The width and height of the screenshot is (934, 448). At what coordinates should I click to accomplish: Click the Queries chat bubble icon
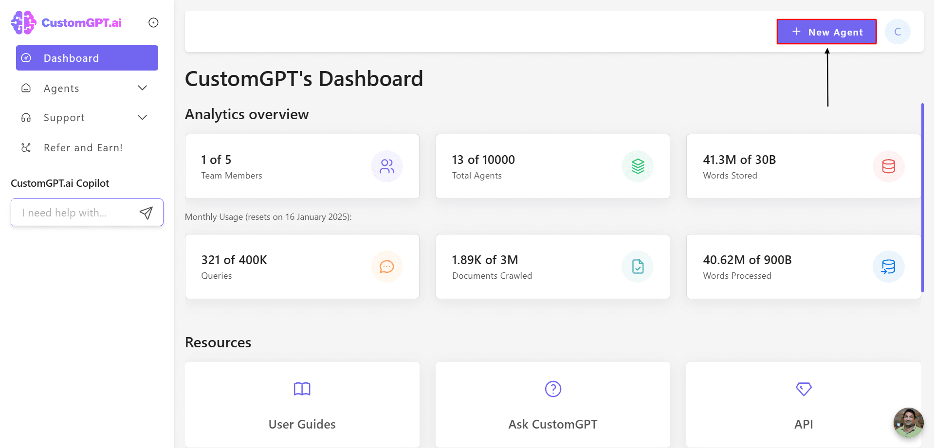387,267
